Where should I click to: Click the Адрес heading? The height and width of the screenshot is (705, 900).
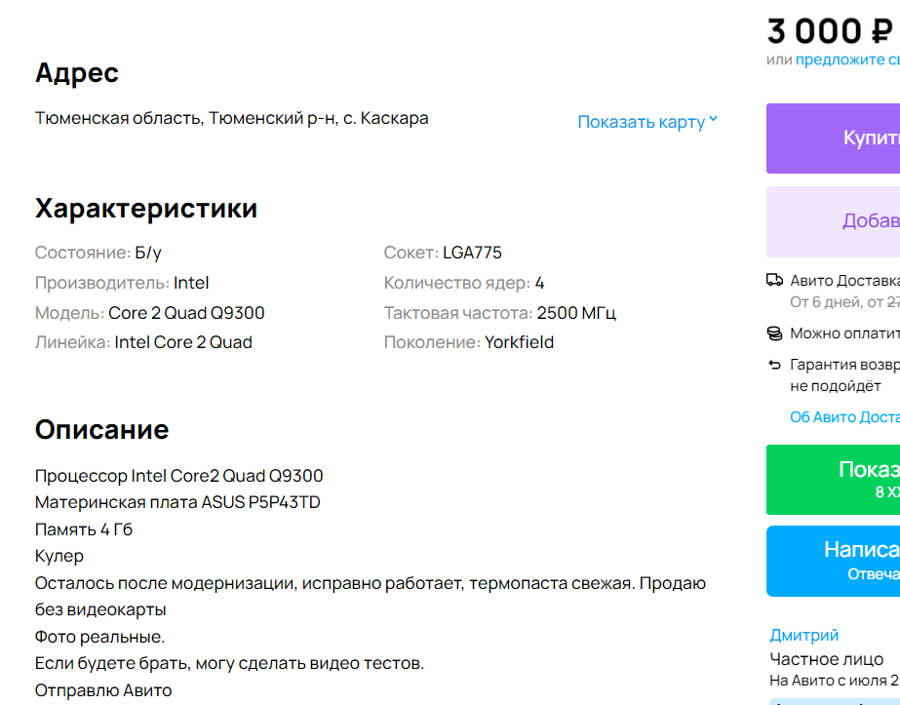(77, 73)
